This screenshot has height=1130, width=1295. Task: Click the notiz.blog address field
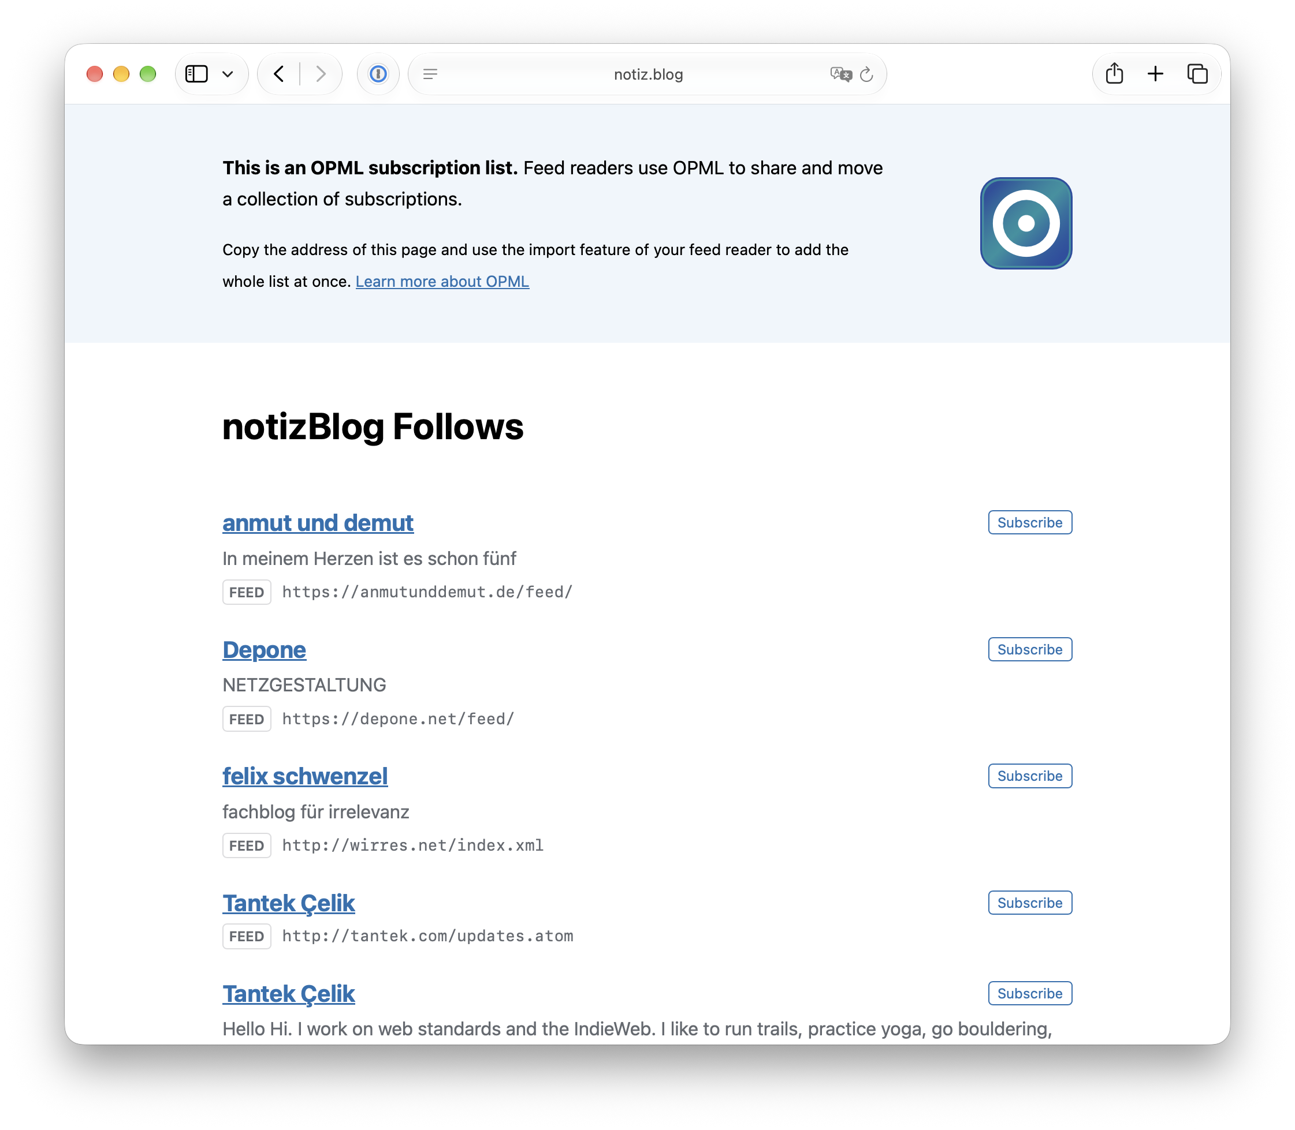coord(648,74)
